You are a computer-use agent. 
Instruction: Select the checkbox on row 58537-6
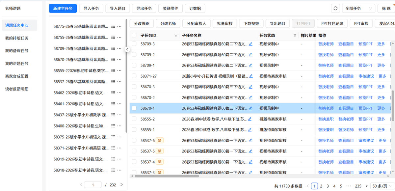pos(134,140)
